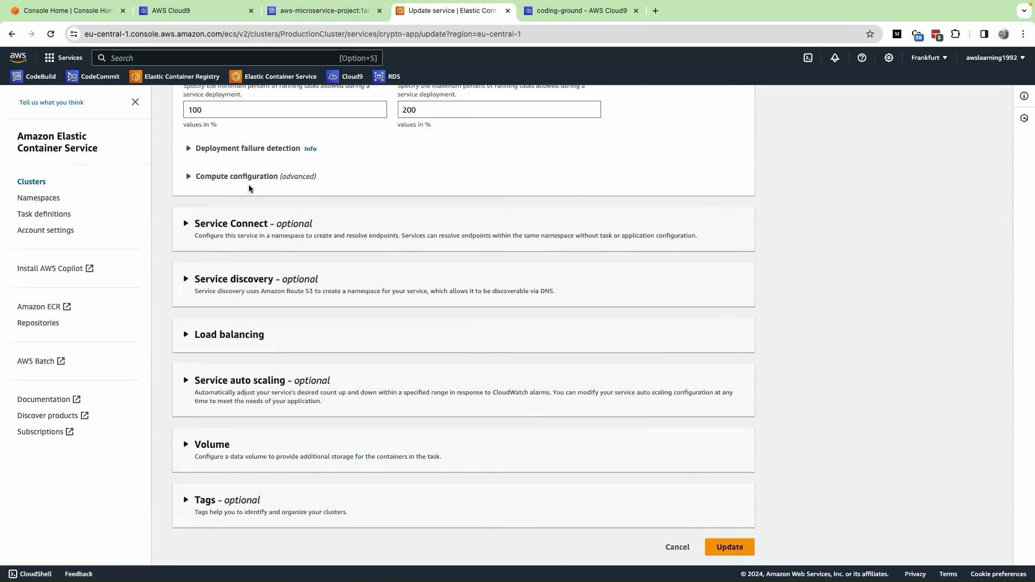This screenshot has height=582, width=1035.
Task: Select Task definitions in the sidebar
Action: click(44, 214)
